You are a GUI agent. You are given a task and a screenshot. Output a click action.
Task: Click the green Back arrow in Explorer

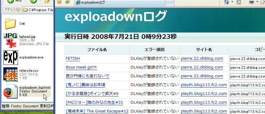pos(11,1)
